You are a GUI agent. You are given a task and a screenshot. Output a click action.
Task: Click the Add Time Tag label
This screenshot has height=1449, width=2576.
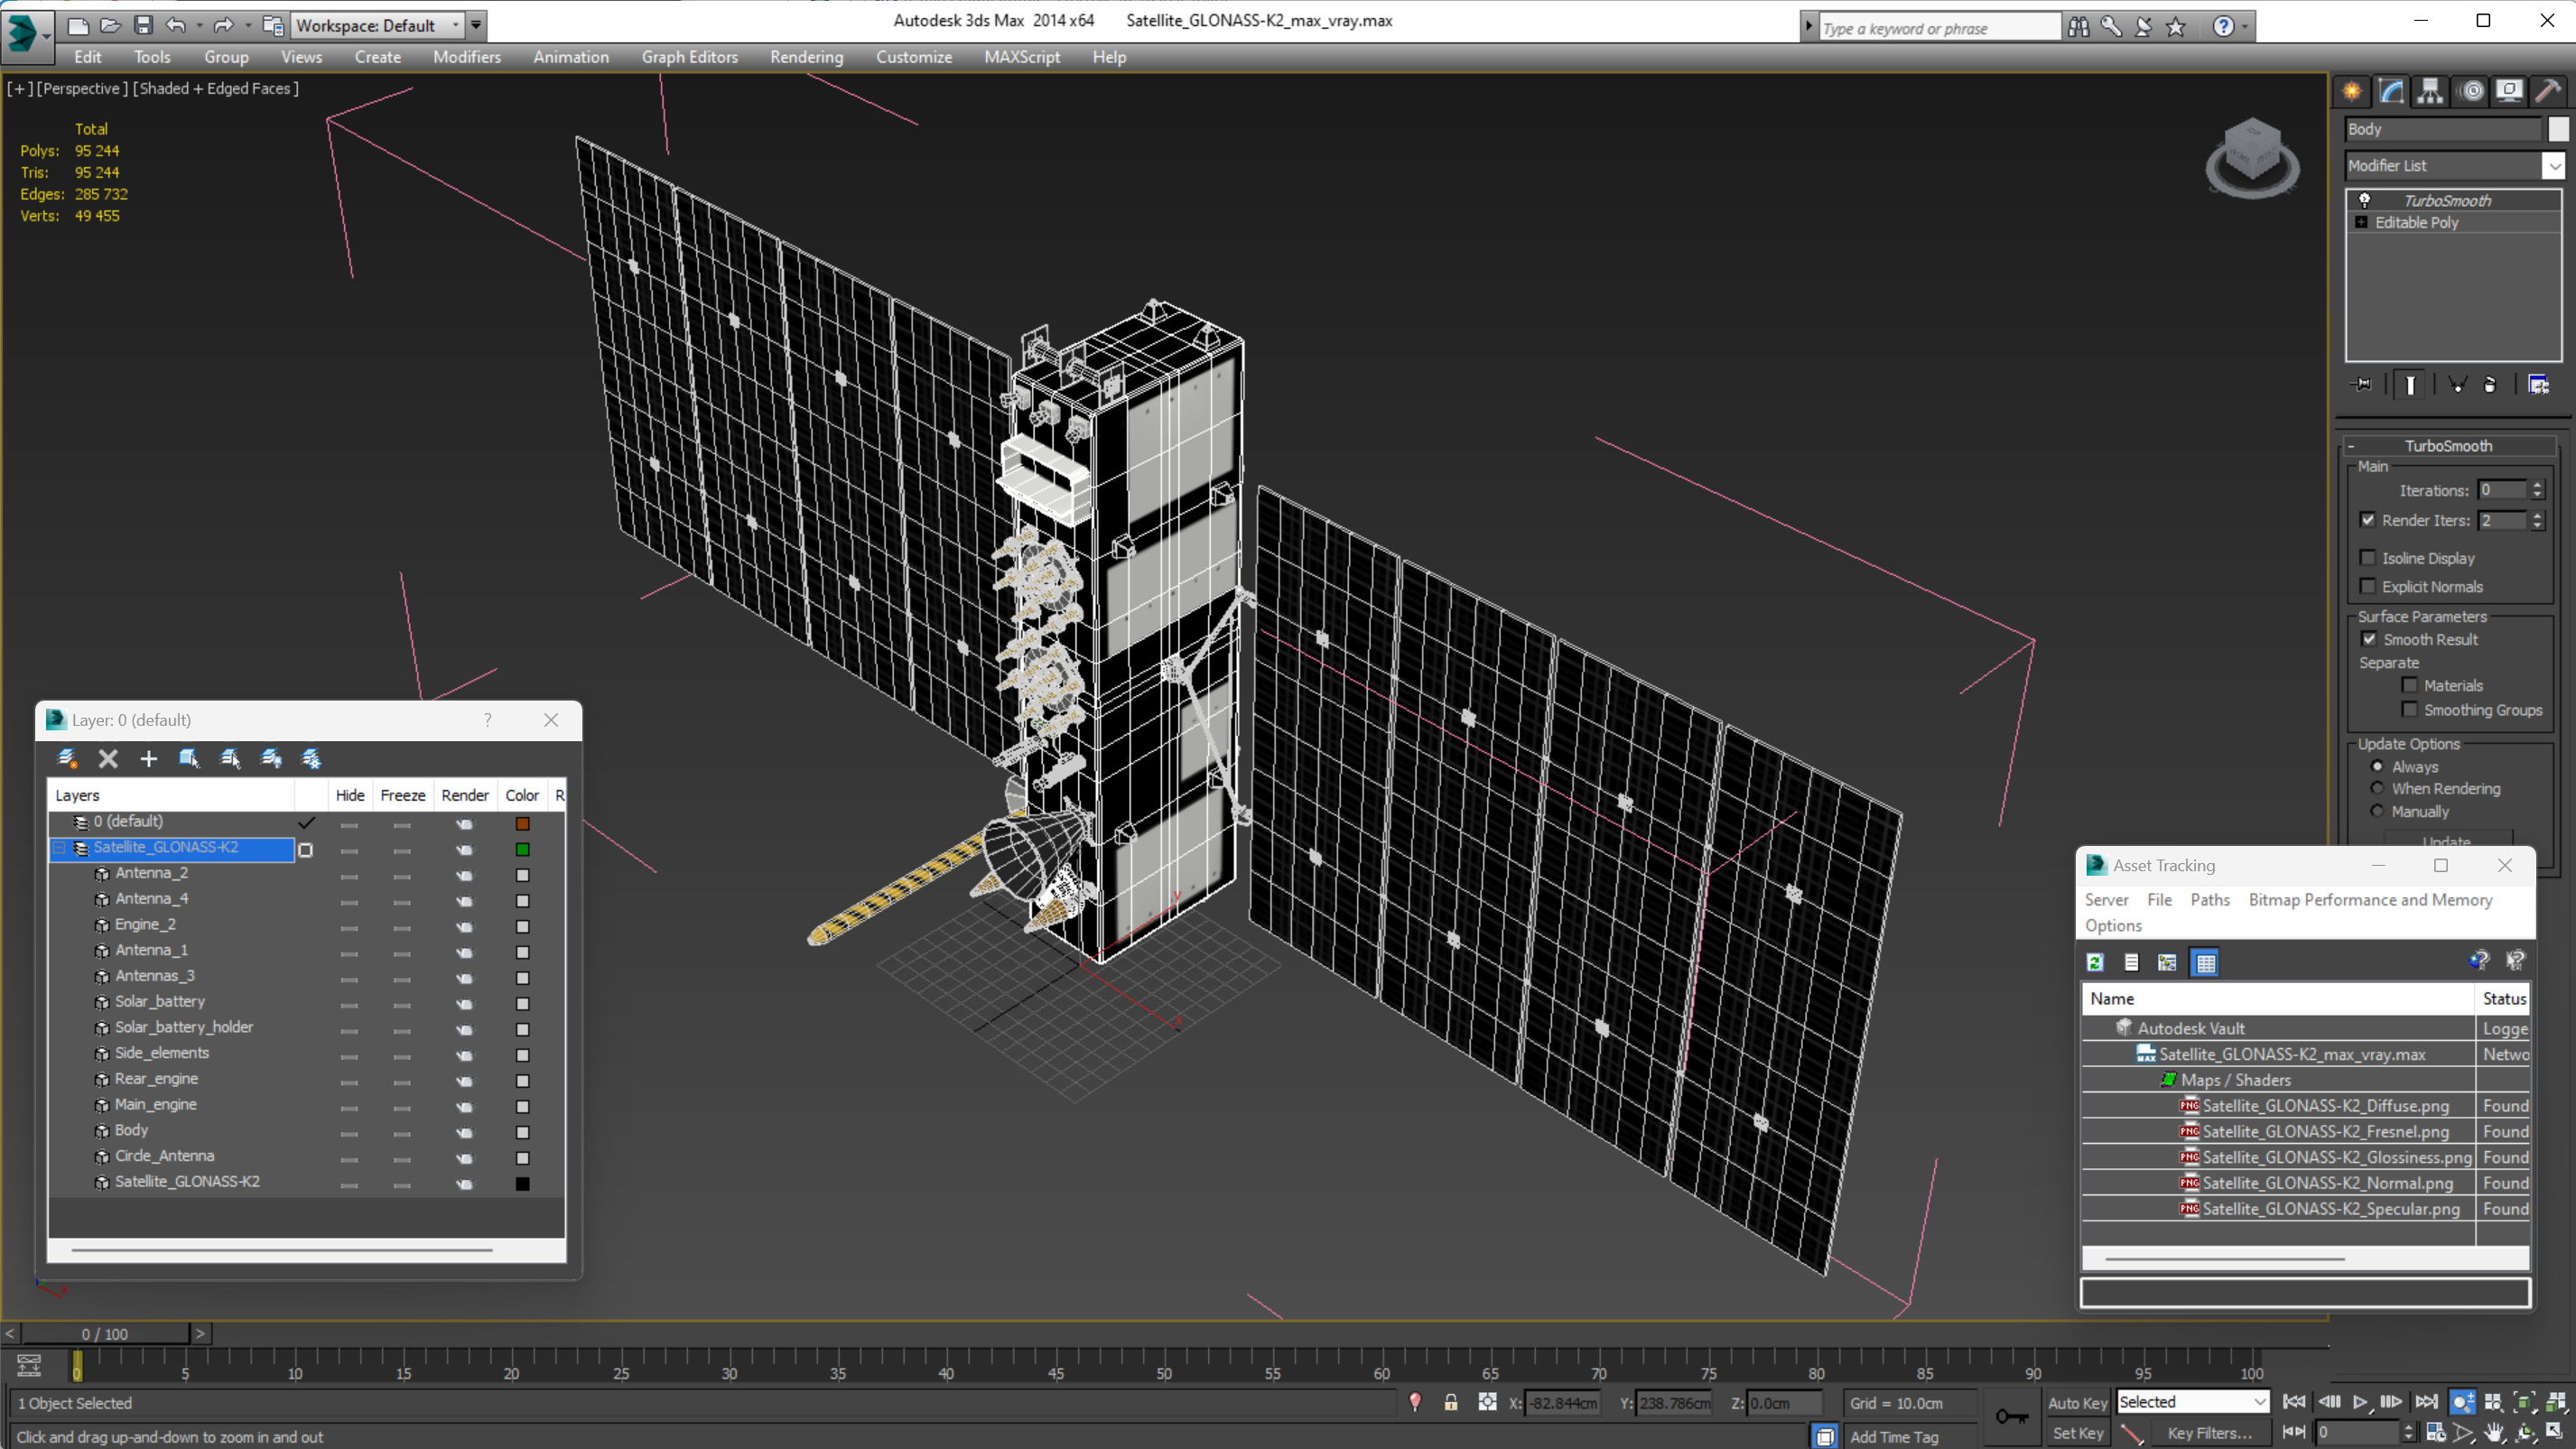tap(1894, 1436)
